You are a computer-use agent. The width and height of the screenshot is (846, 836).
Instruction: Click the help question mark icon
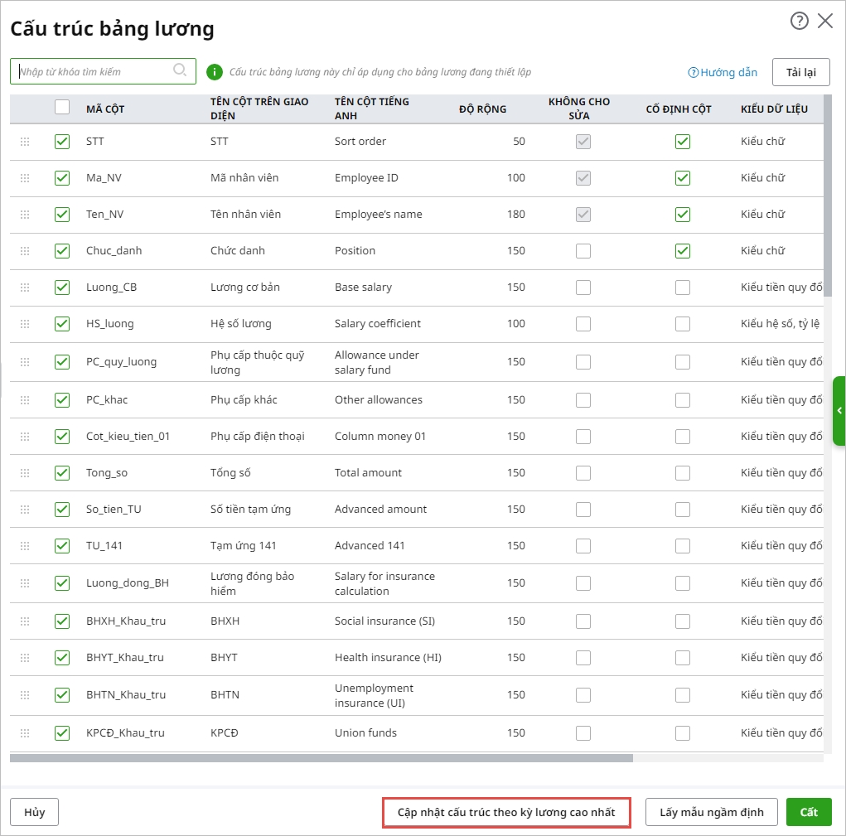pos(799,22)
